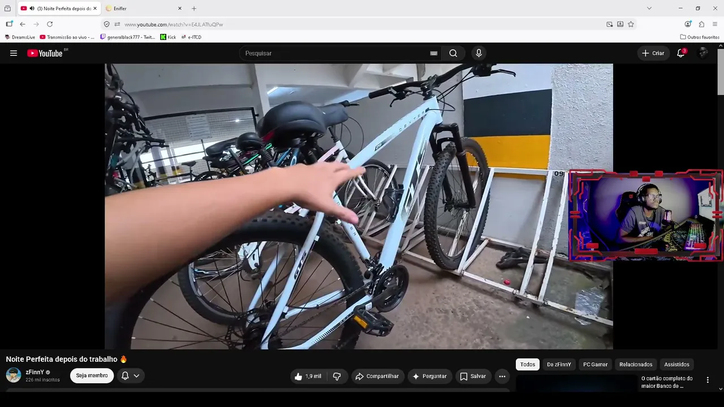Open the on-screen keyboard in search box
Screen dimensions: 724x407
[x=434, y=53]
